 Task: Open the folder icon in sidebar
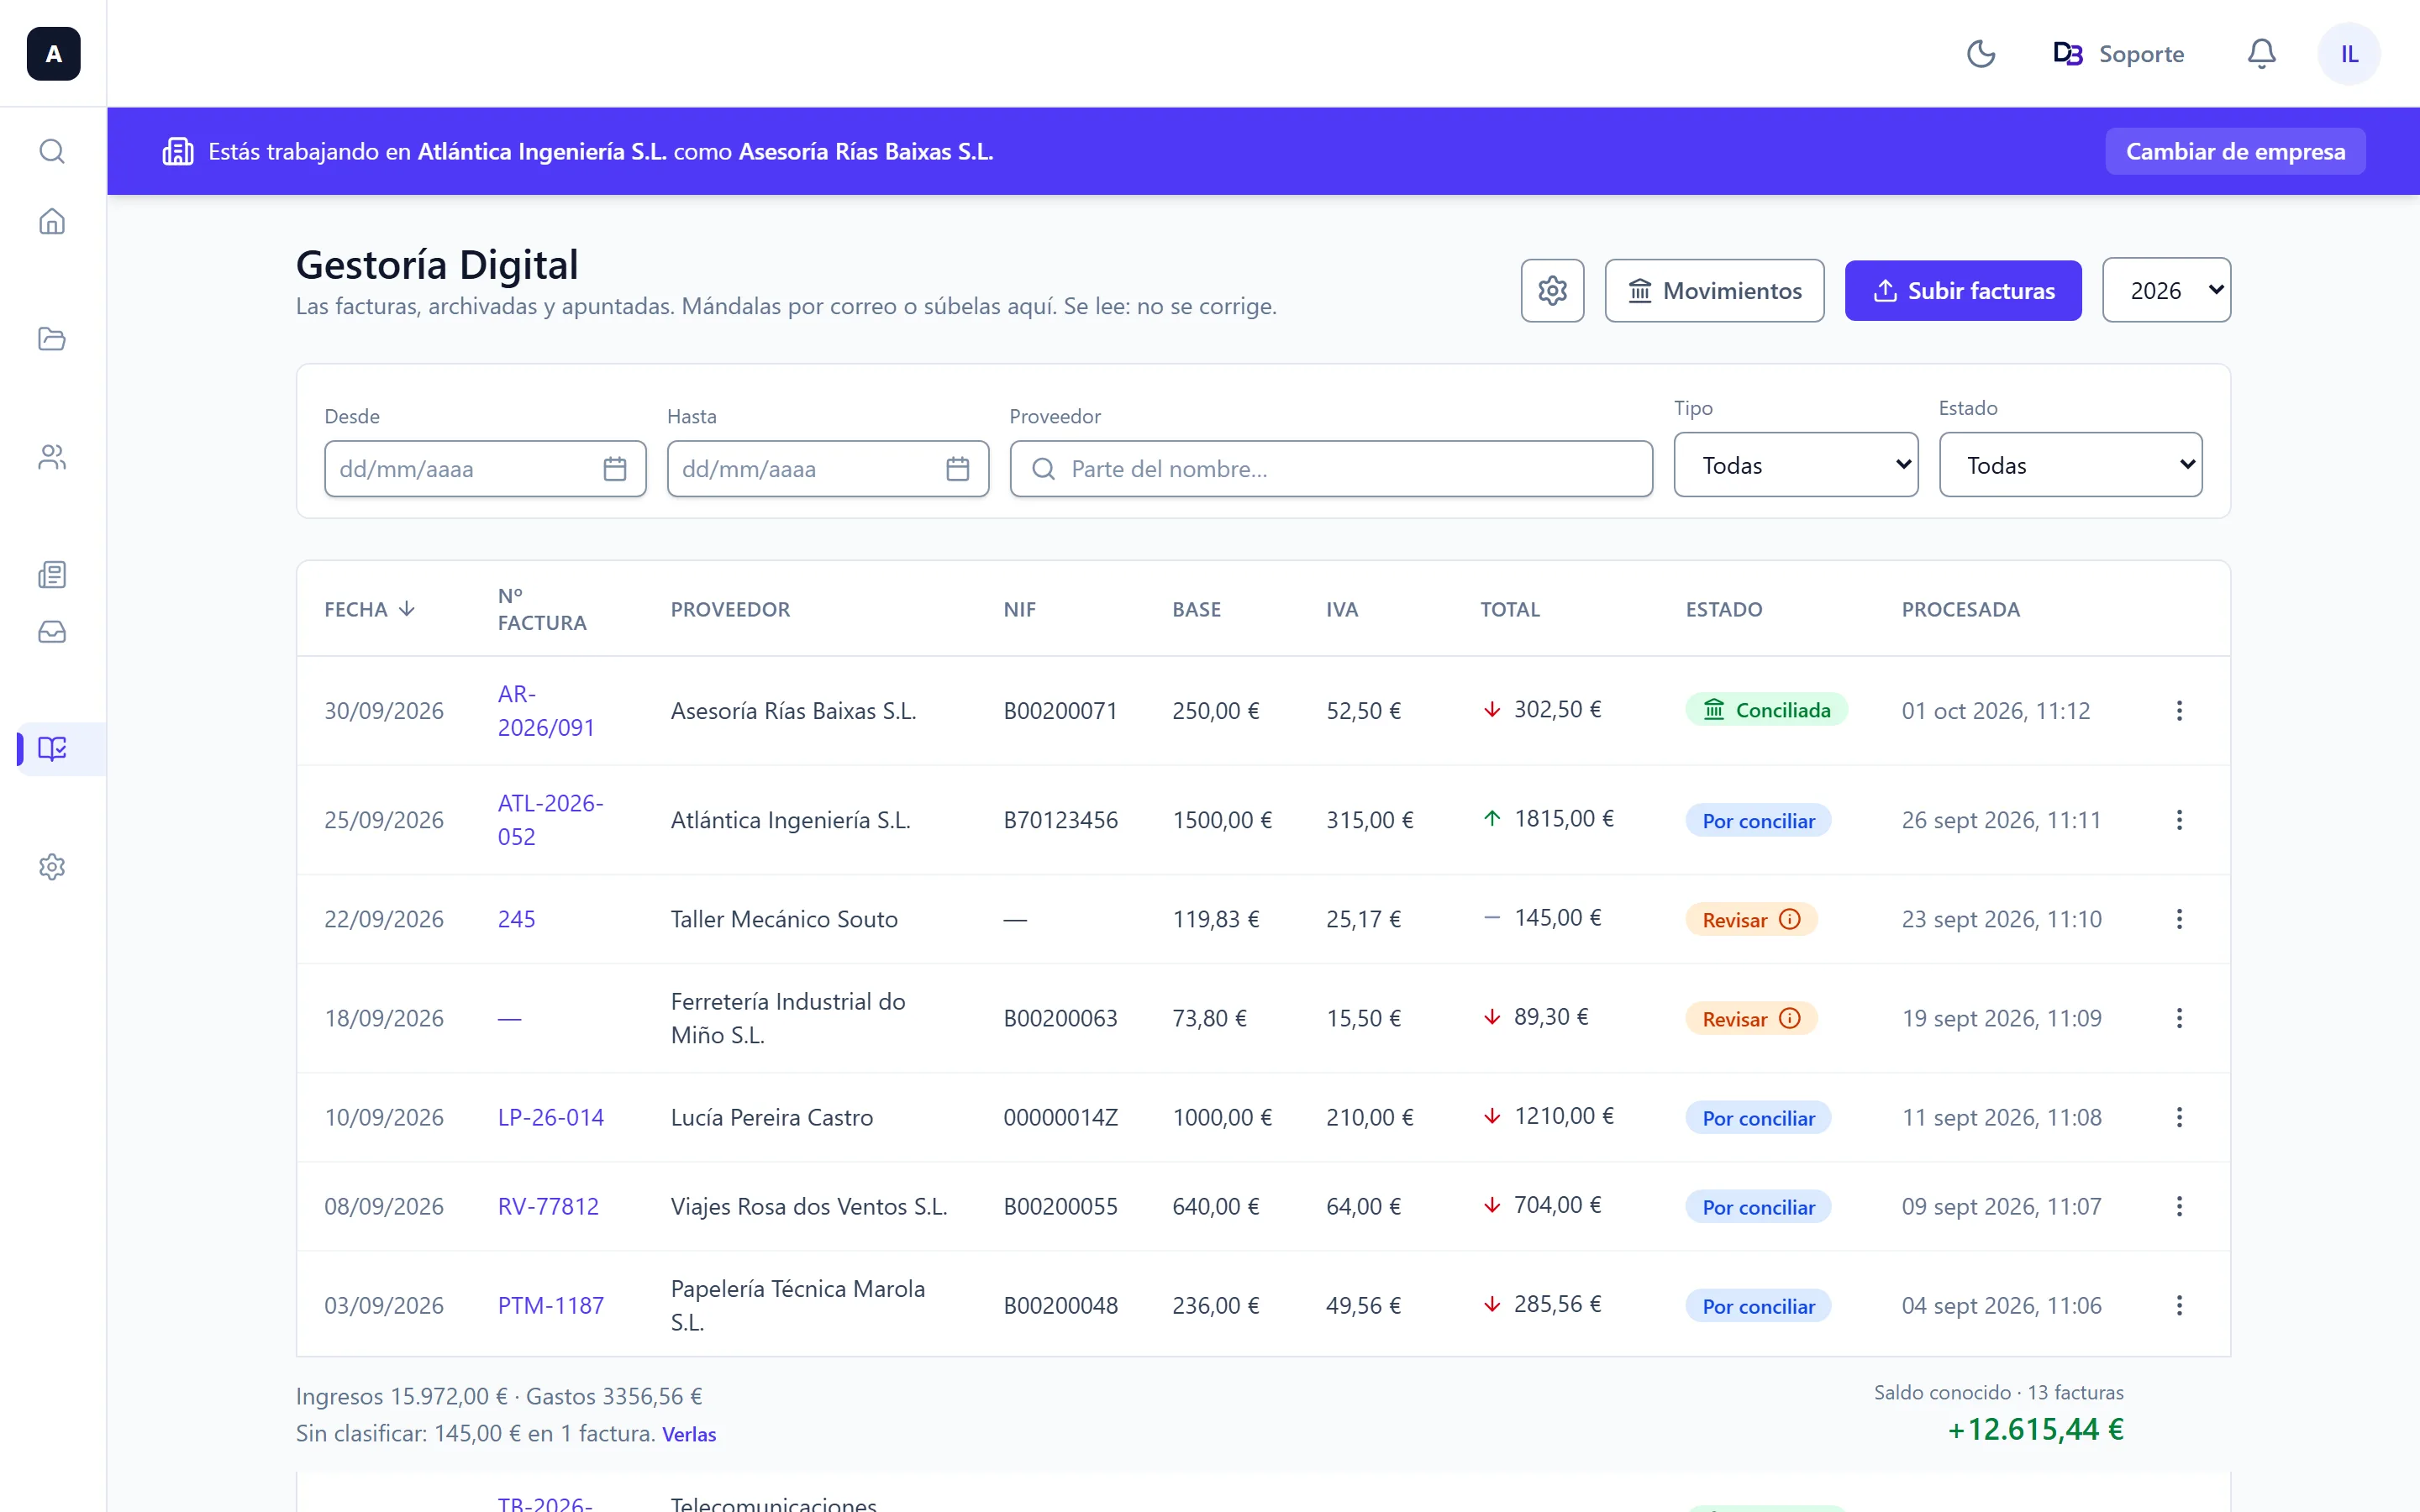pos(52,339)
